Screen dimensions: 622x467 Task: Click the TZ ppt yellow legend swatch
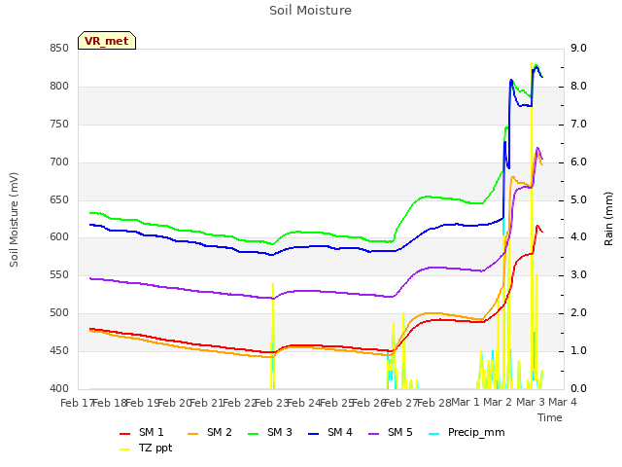[125, 449]
